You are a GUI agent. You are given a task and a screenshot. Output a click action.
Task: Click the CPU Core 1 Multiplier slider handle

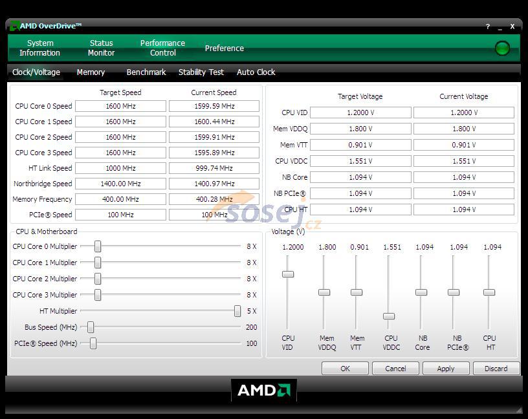pos(98,262)
